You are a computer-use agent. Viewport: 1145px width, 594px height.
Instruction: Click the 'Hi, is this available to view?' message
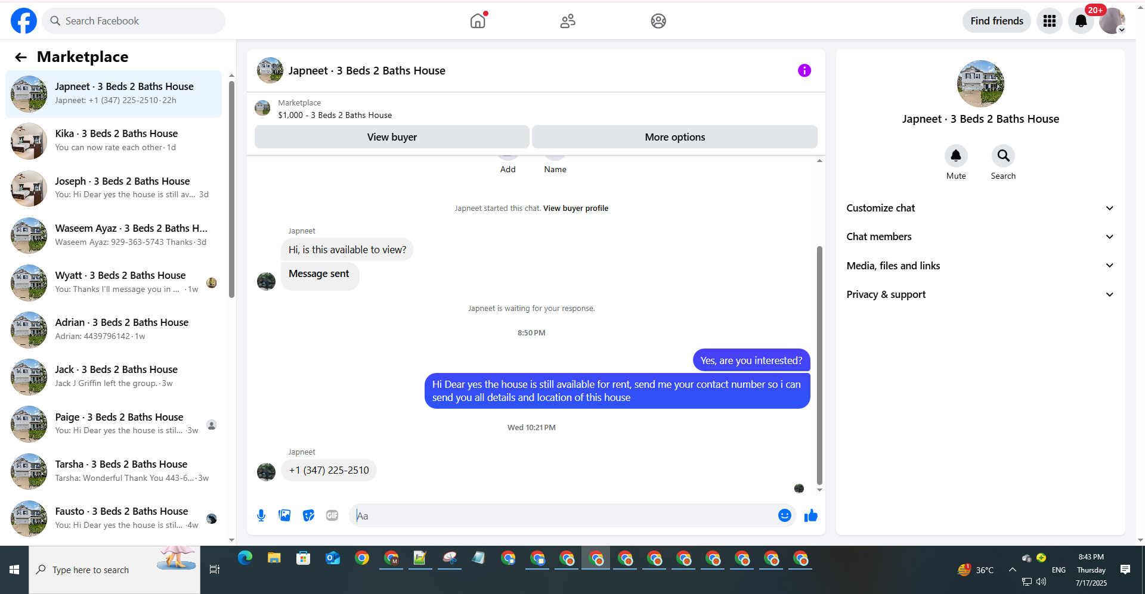point(347,250)
